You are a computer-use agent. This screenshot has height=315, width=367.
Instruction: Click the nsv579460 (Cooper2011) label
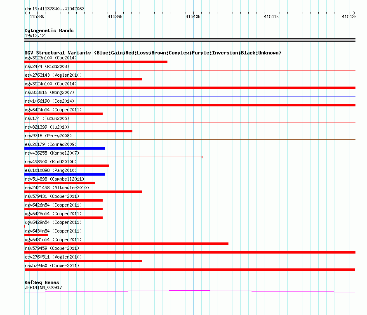pyautogui.click(x=52, y=266)
